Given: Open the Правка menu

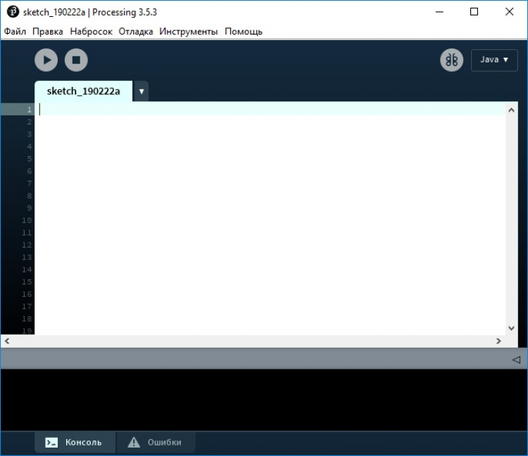Looking at the screenshot, I should (x=47, y=31).
